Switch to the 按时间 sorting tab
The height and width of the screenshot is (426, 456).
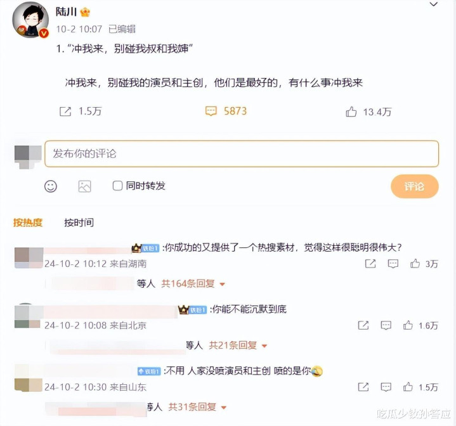pyautogui.click(x=79, y=223)
